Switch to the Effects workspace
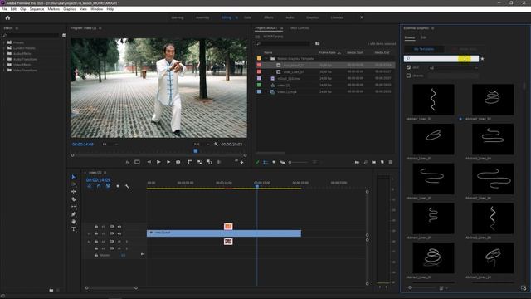Viewport: 531px width, 299px height. pyautogui.click(x=269, y=17)
